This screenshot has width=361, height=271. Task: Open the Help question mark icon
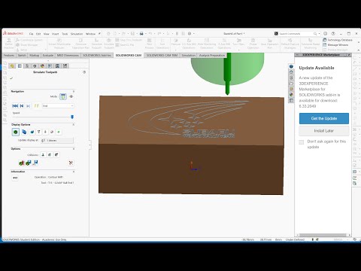point(333,34)
